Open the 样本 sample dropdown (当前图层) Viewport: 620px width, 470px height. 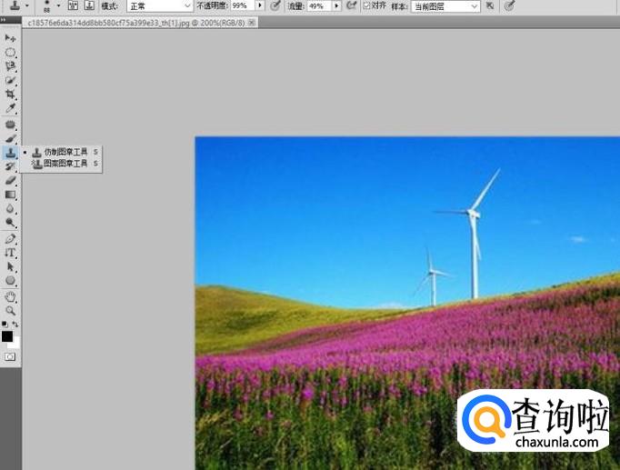445,5
